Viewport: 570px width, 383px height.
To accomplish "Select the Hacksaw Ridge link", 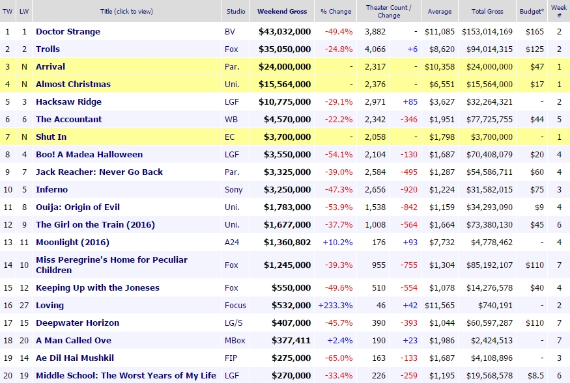I will click(68, 102).
